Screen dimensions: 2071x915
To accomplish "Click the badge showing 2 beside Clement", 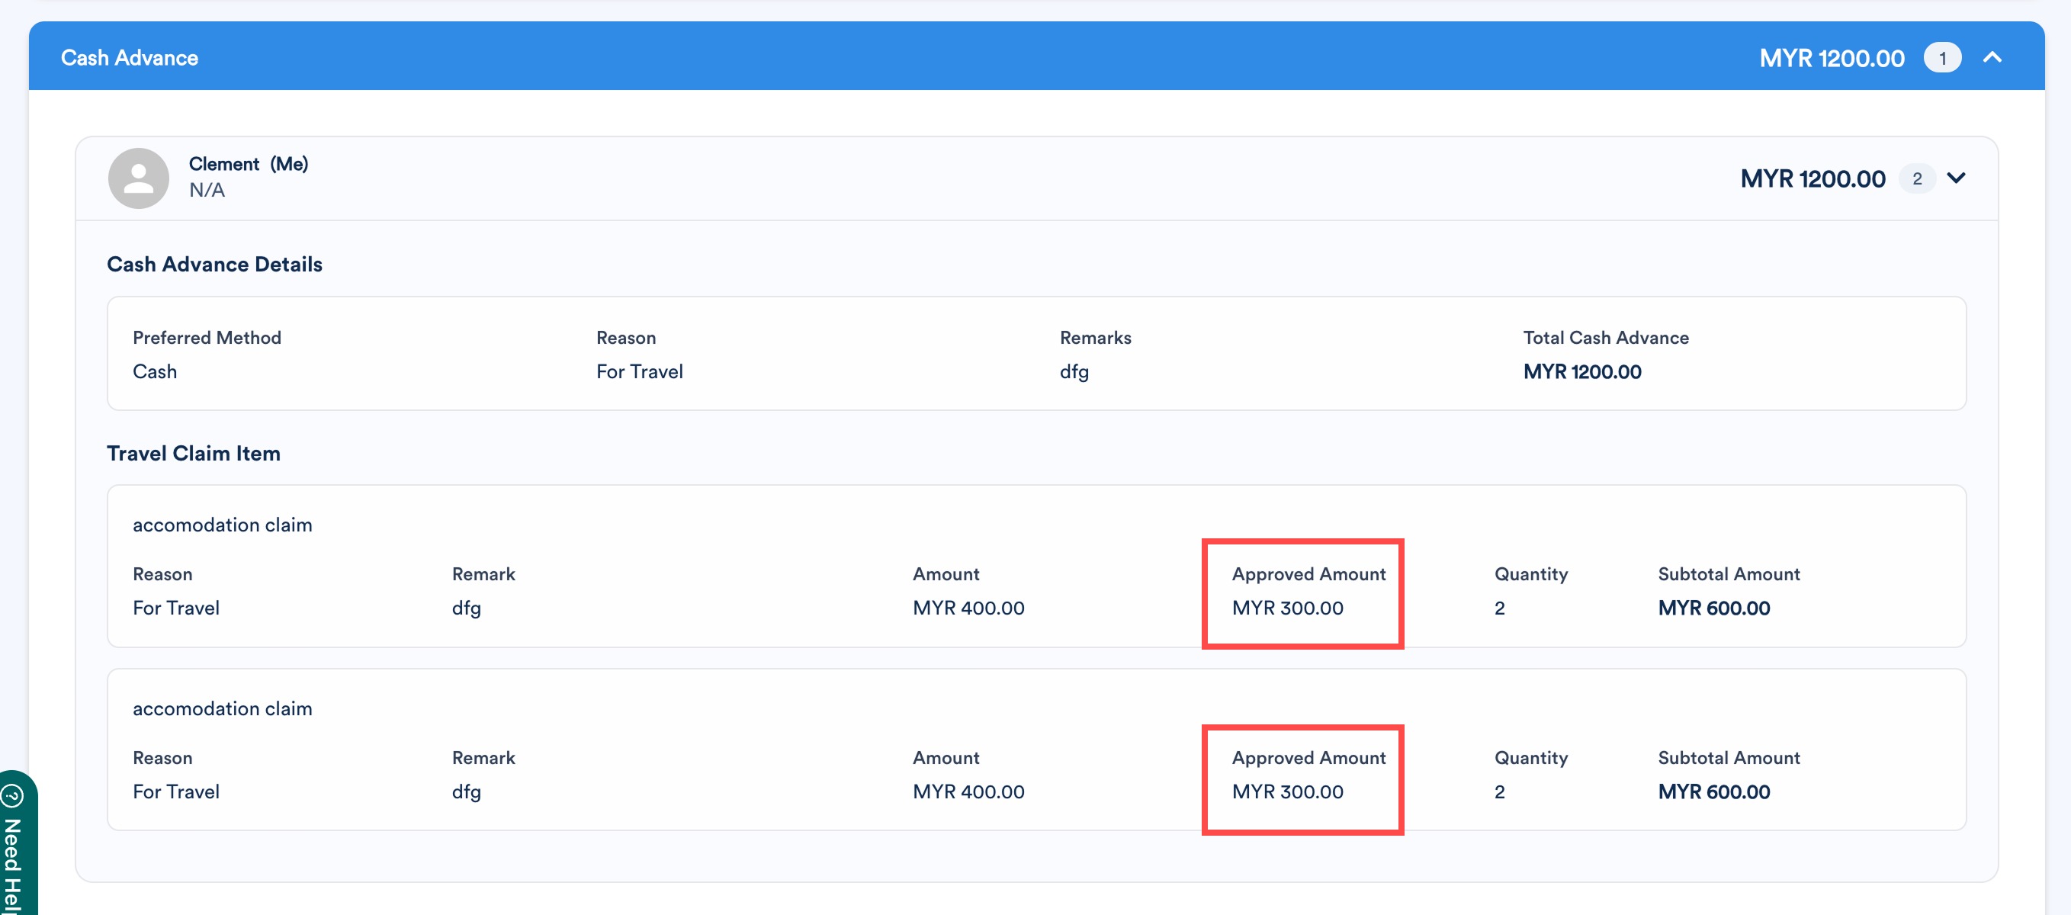I will (x=1917, y=178).
